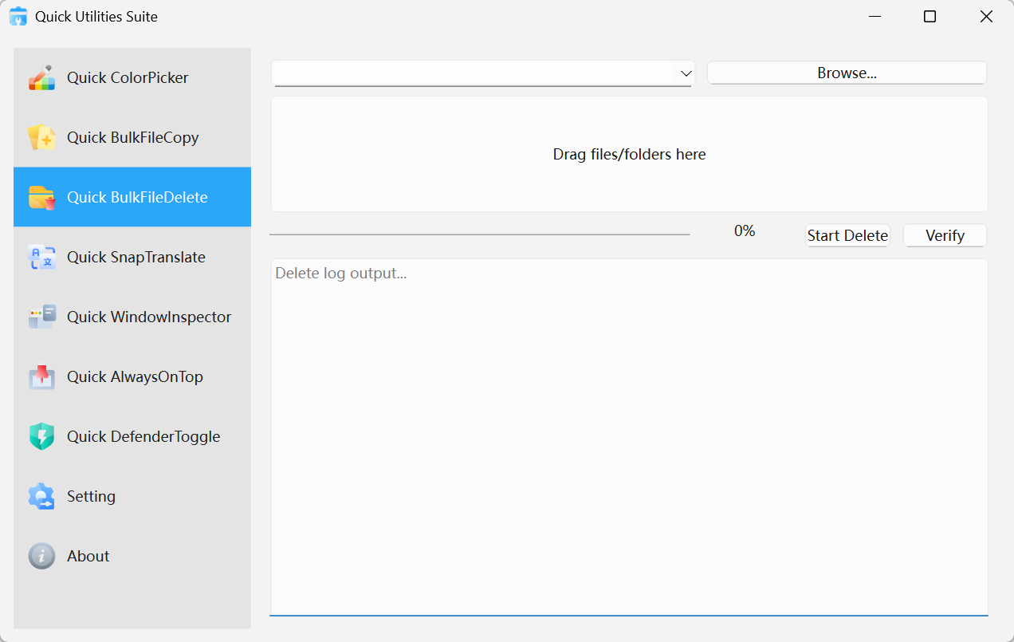Click the About info icon
This screenshot has height=642, width=1014.
(x=41, y=555)
